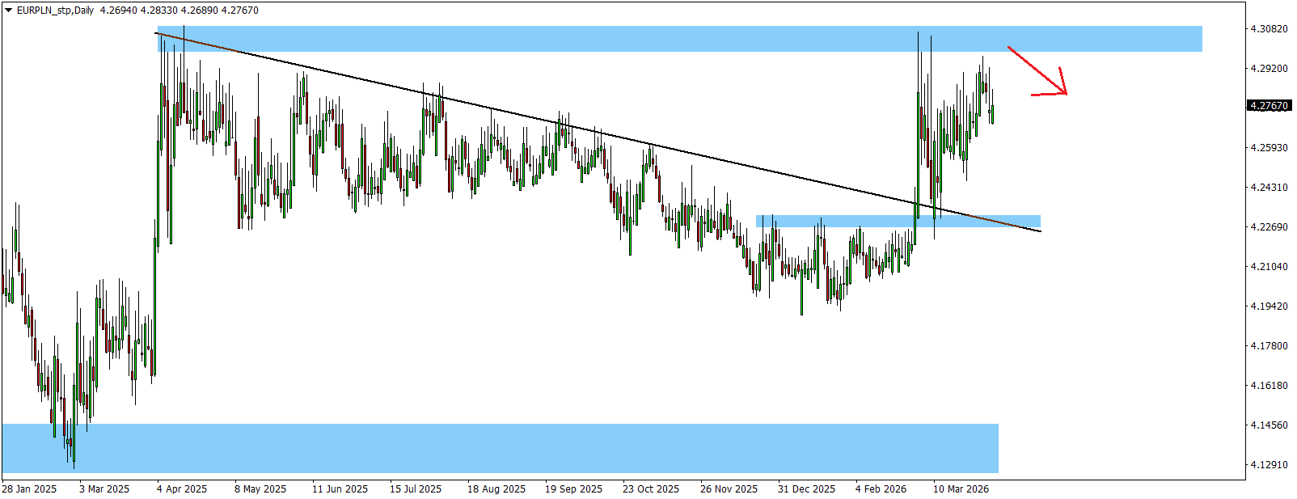Click the 3 Mar 2025 date label
The width and height of the screenshot is (1297, 499).
104,489
